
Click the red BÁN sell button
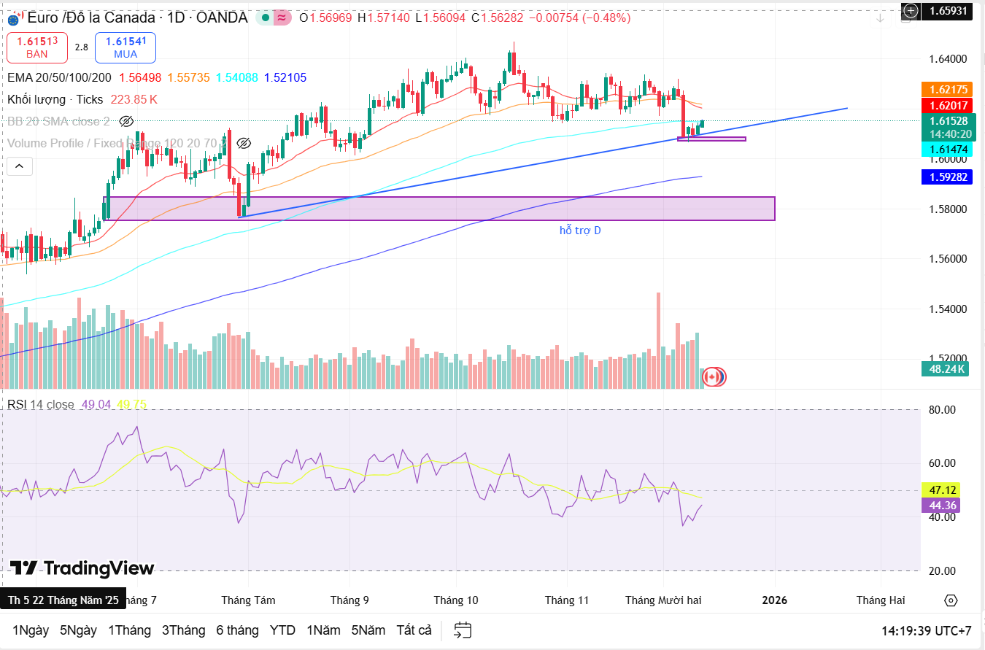(x=37, y=47)
